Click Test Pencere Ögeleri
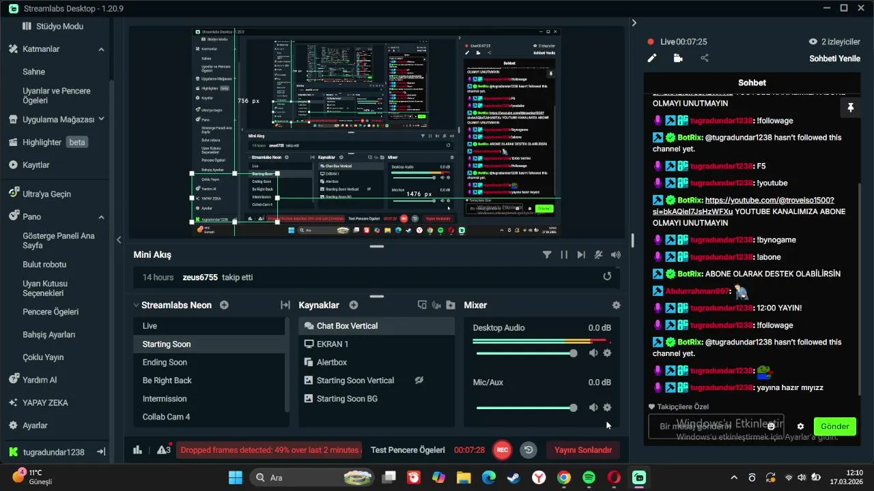874x491 pixels. [x=408, y=450]
